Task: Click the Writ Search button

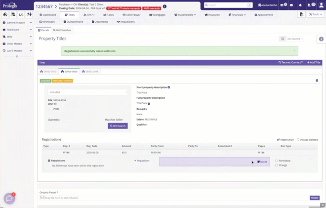Action: point(118,126)
